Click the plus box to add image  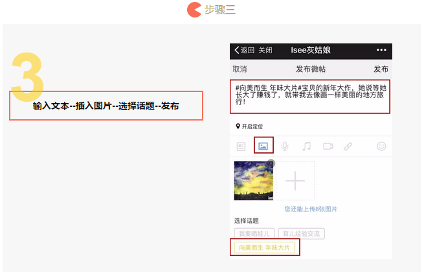click(295, 181)
